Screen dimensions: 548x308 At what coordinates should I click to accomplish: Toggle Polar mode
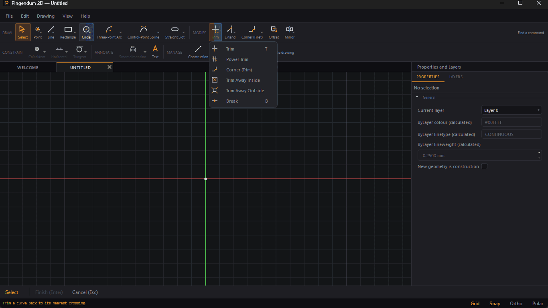pyautogui.click(x=538, y=304)
